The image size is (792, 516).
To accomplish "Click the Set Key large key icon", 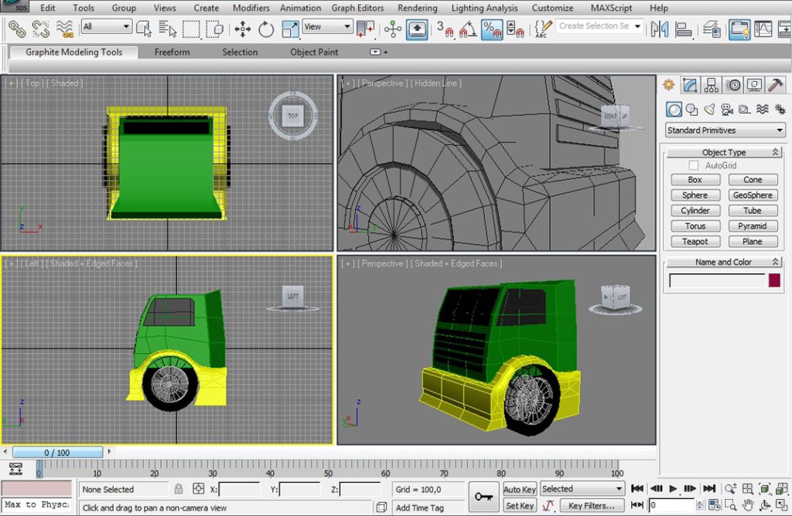I will click(x=484, y=497).
